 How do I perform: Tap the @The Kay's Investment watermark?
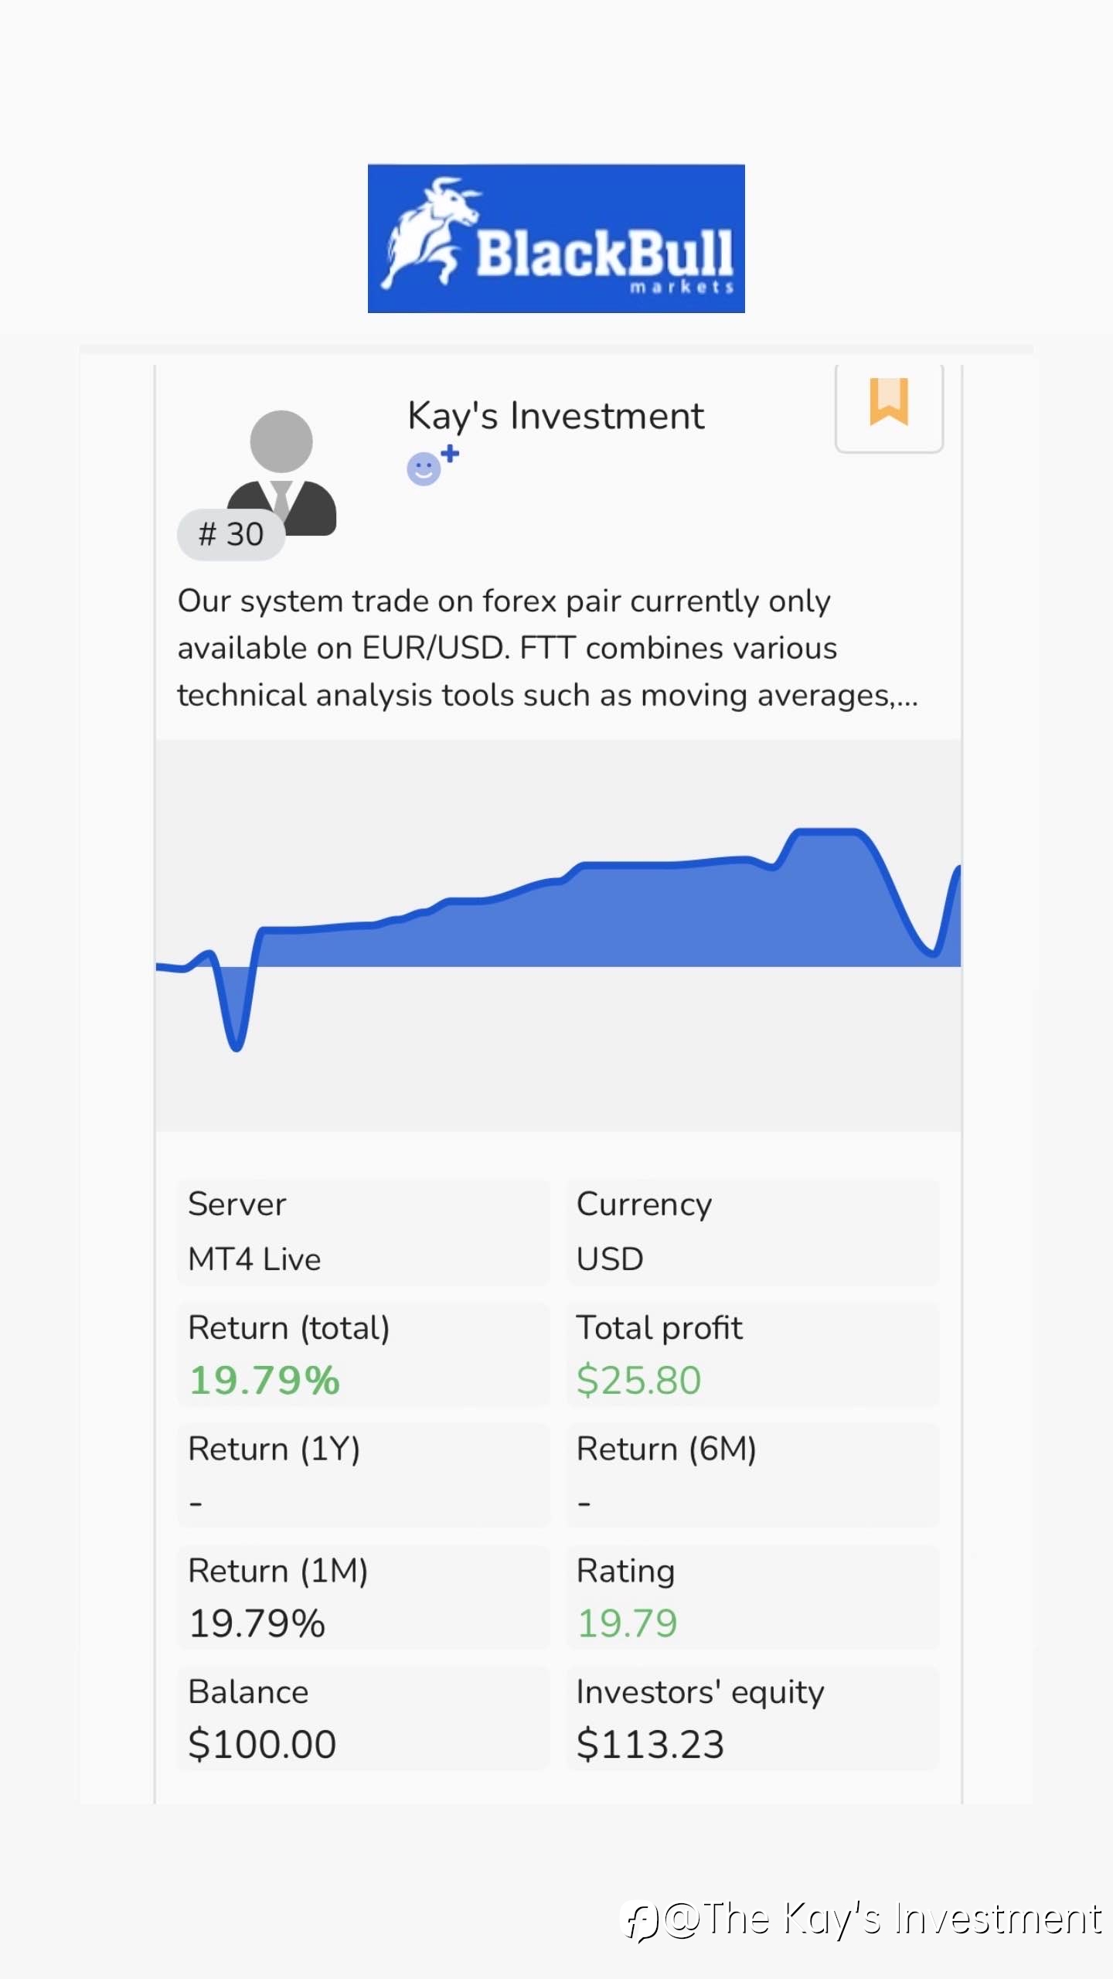(x=863, y=1920)
